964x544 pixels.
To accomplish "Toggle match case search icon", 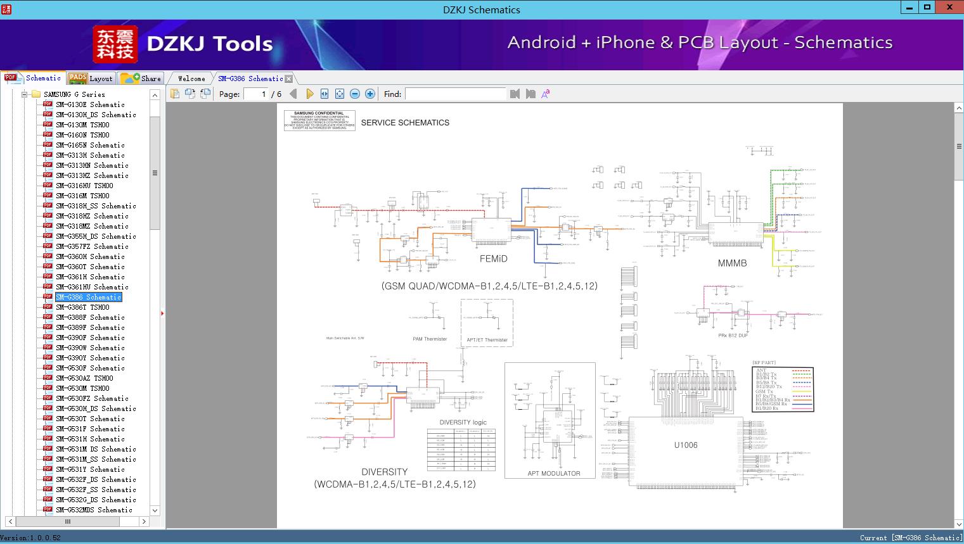I will pos(546,94).
